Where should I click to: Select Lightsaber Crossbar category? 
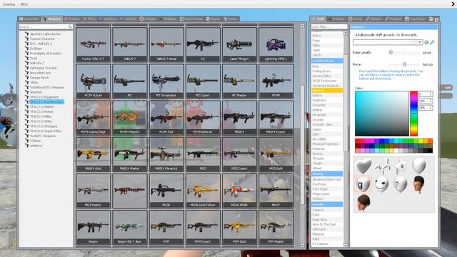(43, 68)
